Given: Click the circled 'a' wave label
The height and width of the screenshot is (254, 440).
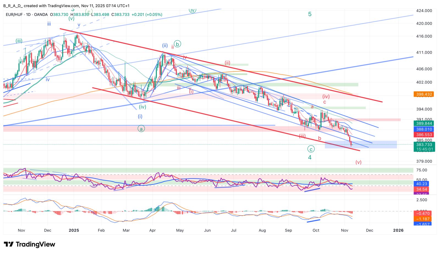Looking at the screenshot, I should click(x=141, y=129).
